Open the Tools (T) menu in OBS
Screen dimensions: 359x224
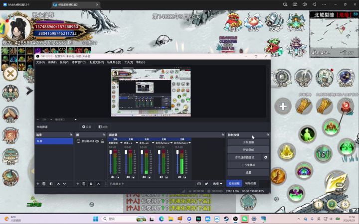[129, 62]
